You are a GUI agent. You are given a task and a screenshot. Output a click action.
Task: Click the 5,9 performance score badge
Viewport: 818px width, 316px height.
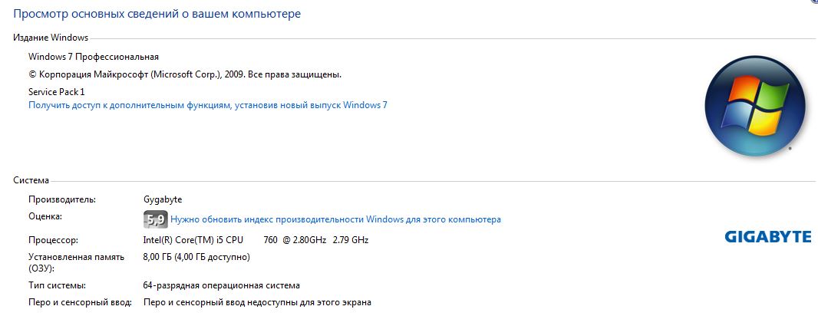click(155, 219)
